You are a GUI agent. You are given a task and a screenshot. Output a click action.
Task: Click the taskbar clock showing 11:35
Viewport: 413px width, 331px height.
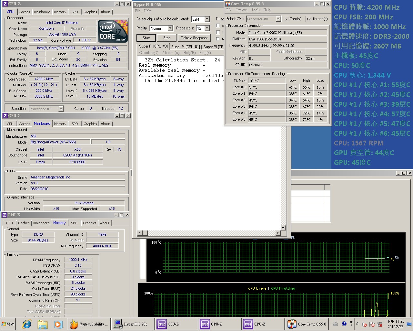click(395, 324)
